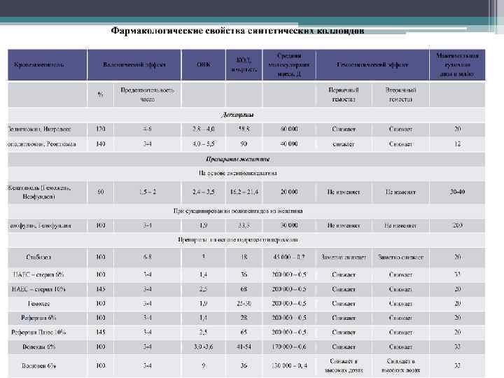Select the "41-54" КОД cell for Волекам
Image resolution: width=504 pixels, height=378 pixels.
coord(244,346)
